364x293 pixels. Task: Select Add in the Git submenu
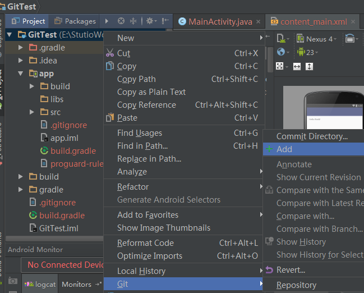coord(284,149)
